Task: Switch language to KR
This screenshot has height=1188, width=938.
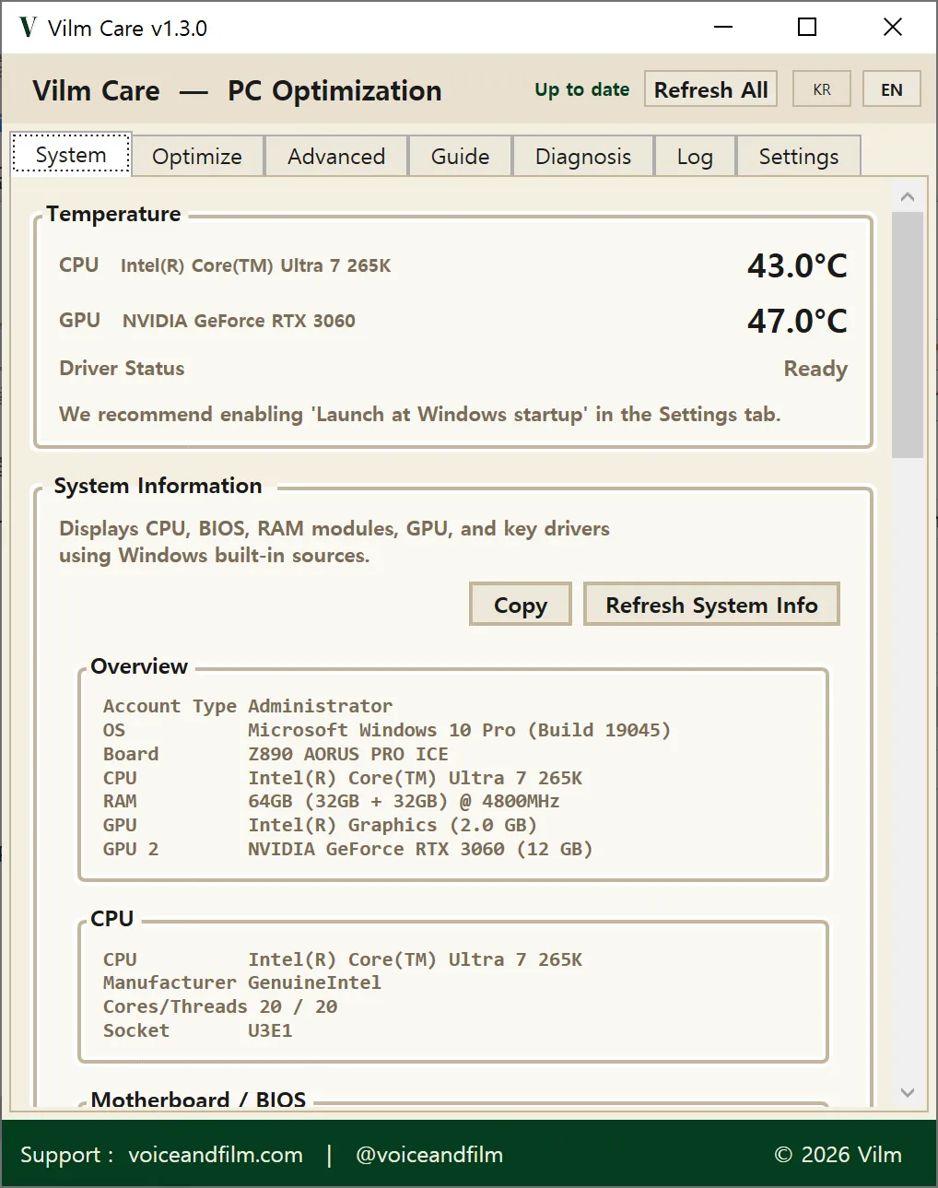Action: tap(821, 89)
